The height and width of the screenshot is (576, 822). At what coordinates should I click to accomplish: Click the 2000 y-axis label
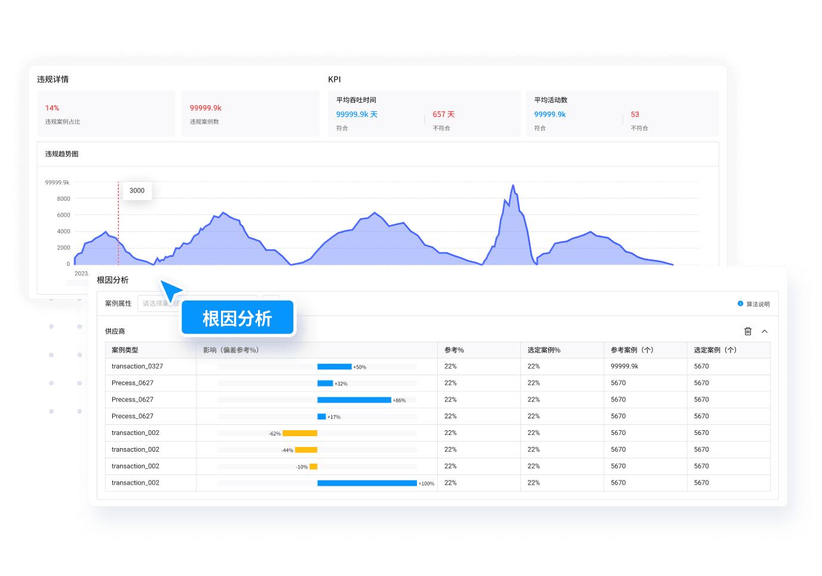point(64,247)
